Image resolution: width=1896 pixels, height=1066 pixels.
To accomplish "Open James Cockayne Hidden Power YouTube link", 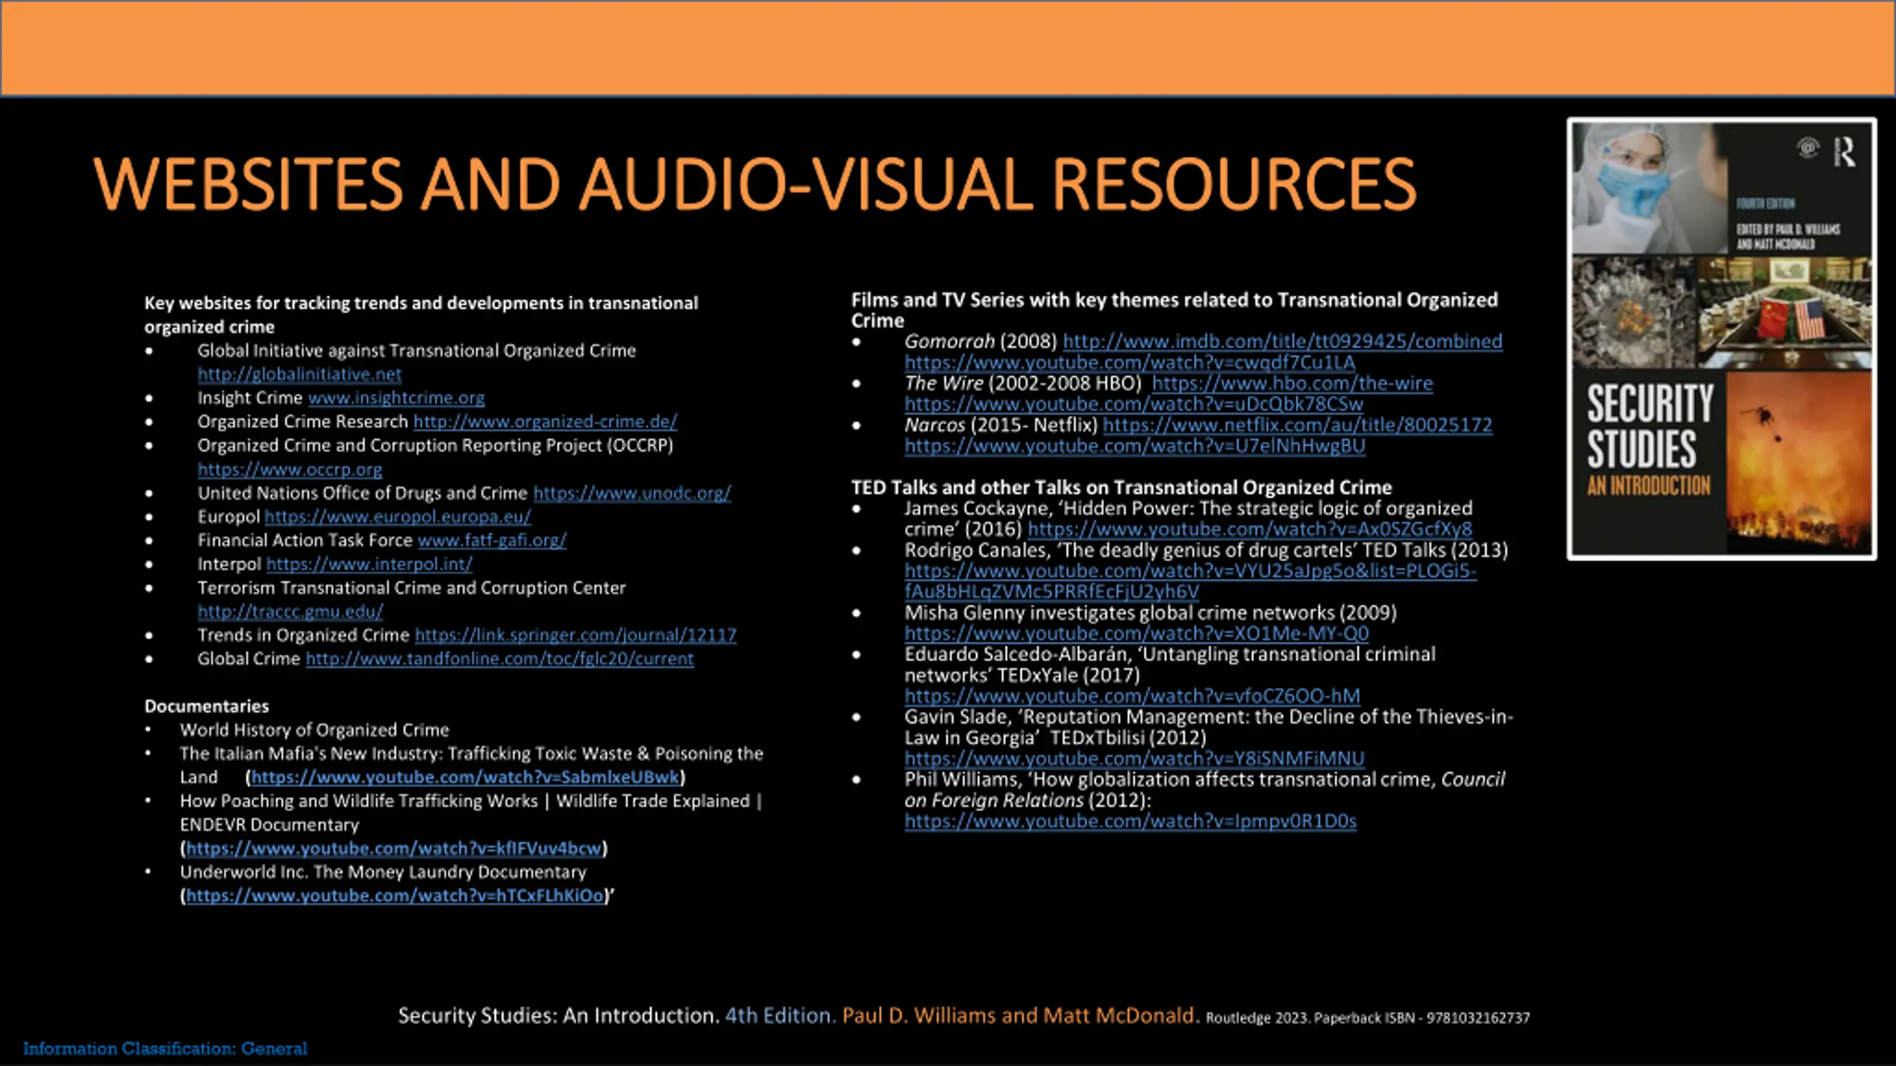I will (x=1250, y=529).
